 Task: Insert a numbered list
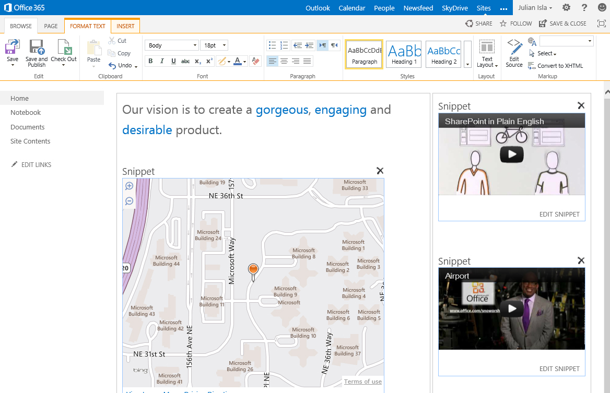pyautogui.click(x=284, y=45)
